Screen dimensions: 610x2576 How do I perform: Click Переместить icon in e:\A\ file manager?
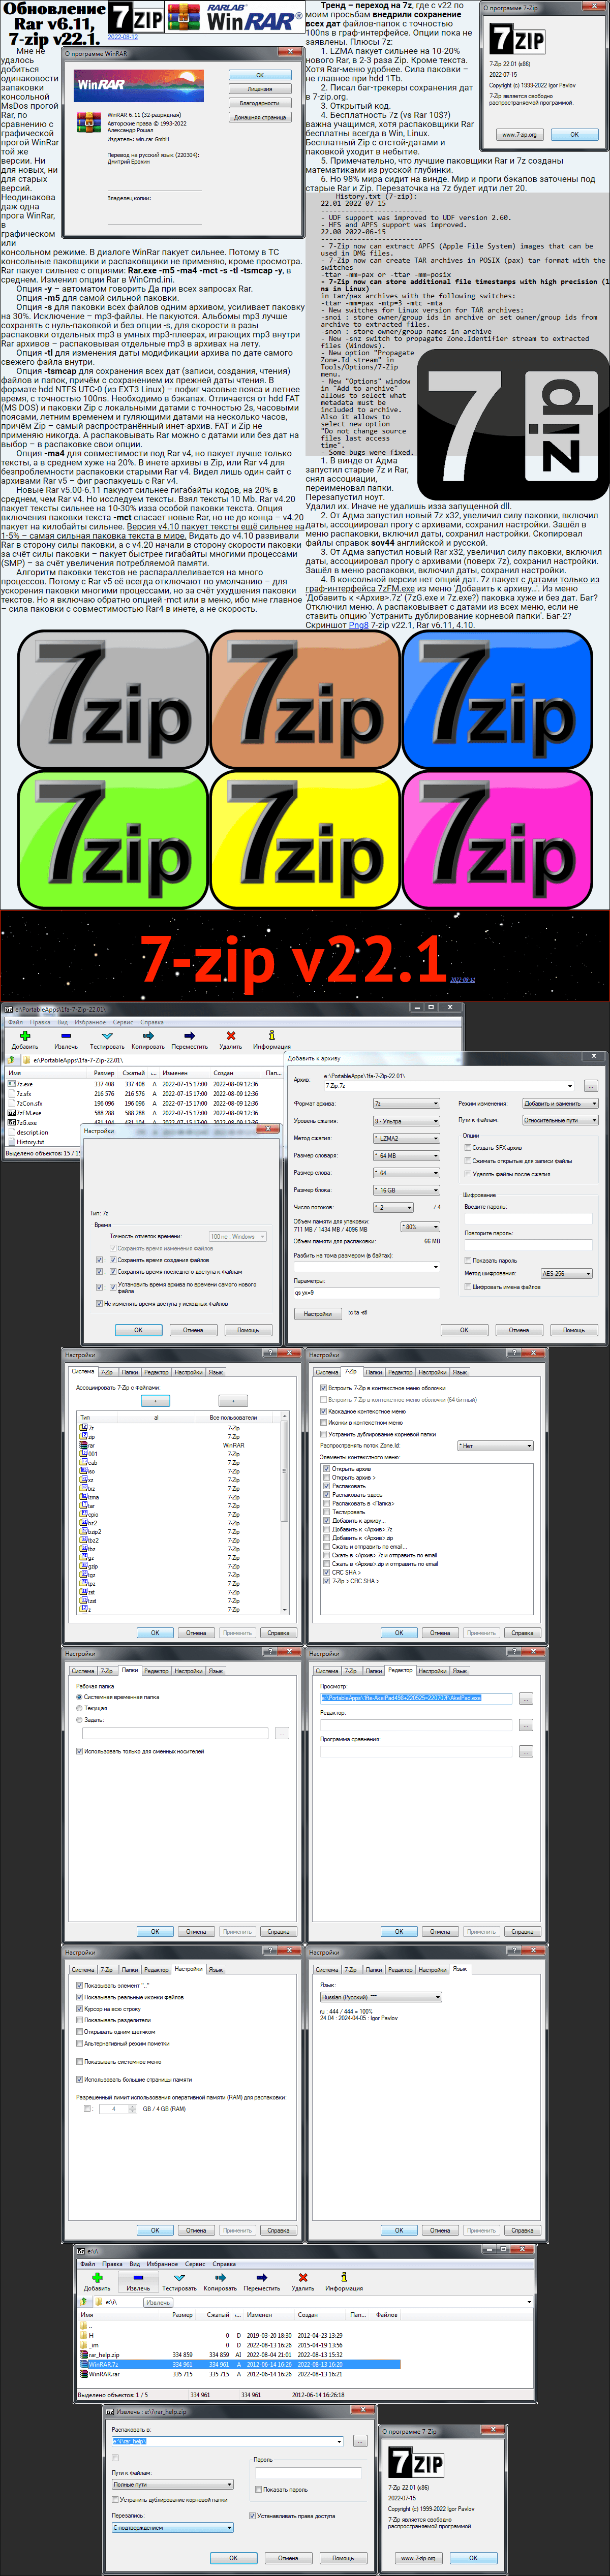[261, 2277]
